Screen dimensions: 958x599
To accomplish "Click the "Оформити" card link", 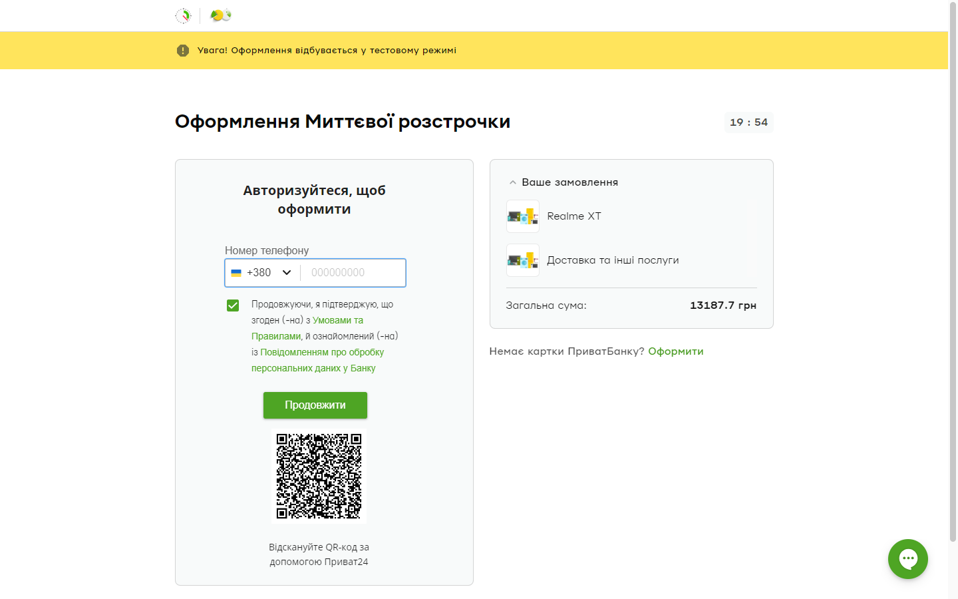I will (x=676, y=351).
